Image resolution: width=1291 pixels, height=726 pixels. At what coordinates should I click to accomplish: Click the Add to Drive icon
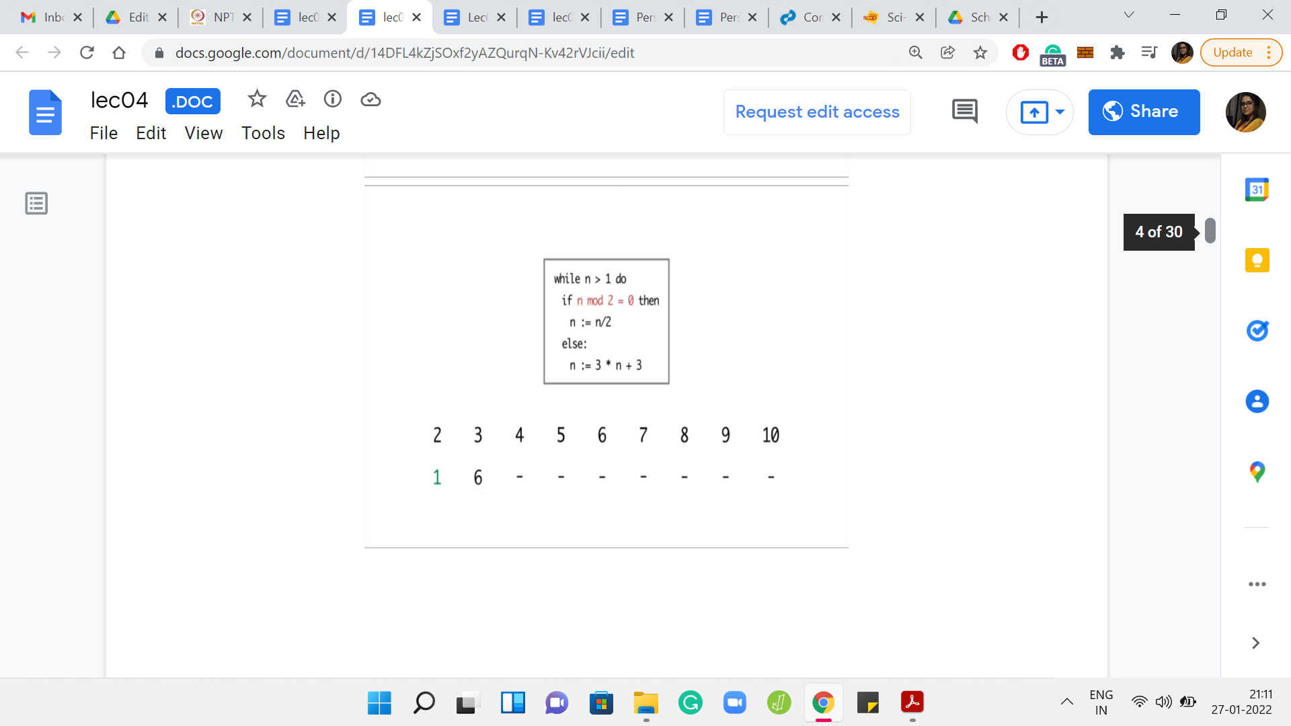(x=295, y=99)
